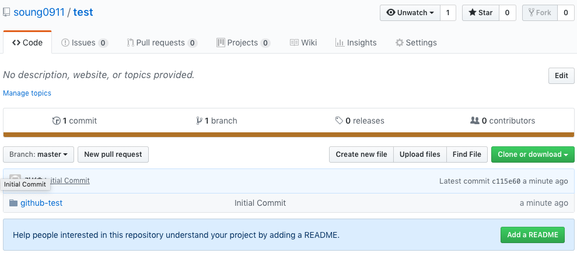The width and height of the screenshot is (577, 253).
Task: Open Initial Commit message in github-test row
Action: (260, 203)
